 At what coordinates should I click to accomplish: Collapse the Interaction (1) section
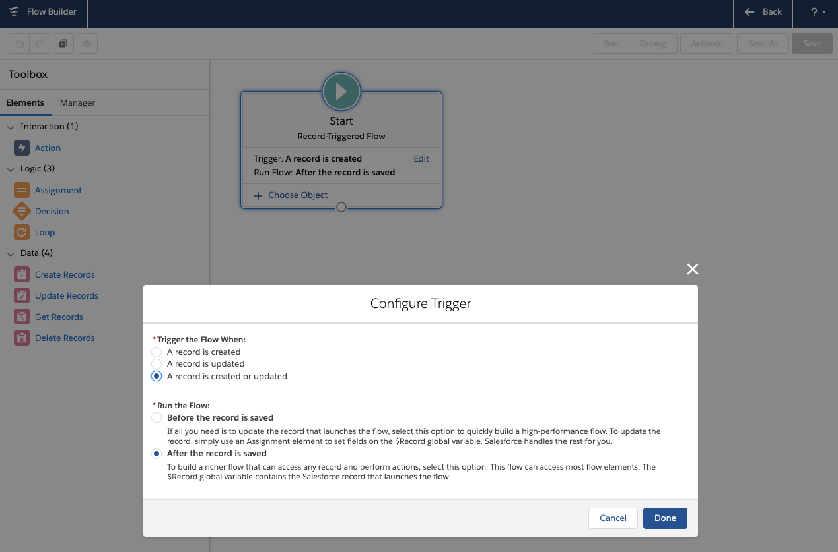click(11, 127)
